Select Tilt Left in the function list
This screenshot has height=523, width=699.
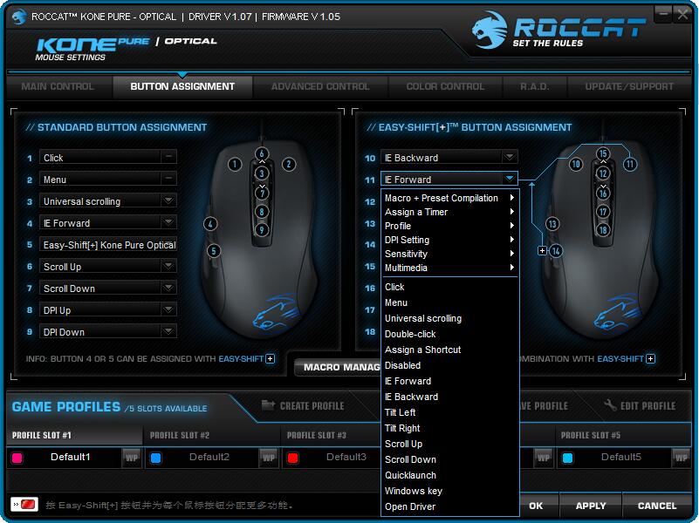pyautogui.click(x=449, y=412)
